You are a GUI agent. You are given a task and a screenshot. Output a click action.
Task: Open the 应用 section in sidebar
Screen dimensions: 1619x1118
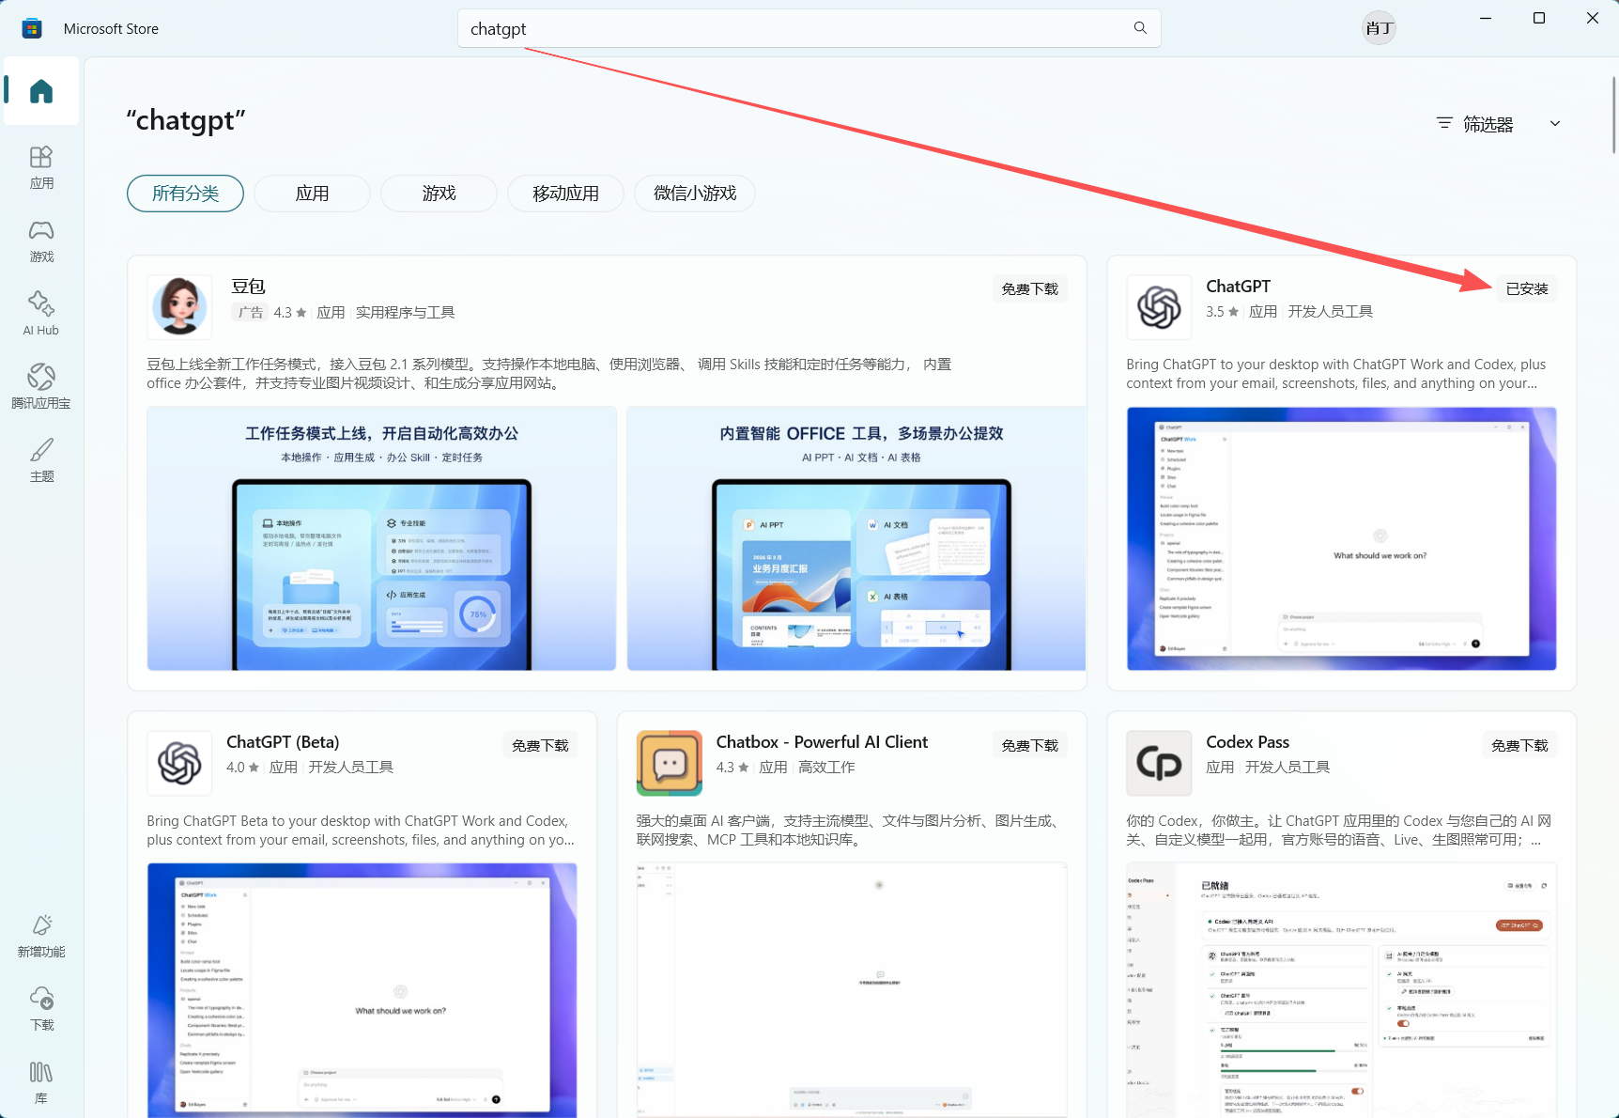click(41, 167)
